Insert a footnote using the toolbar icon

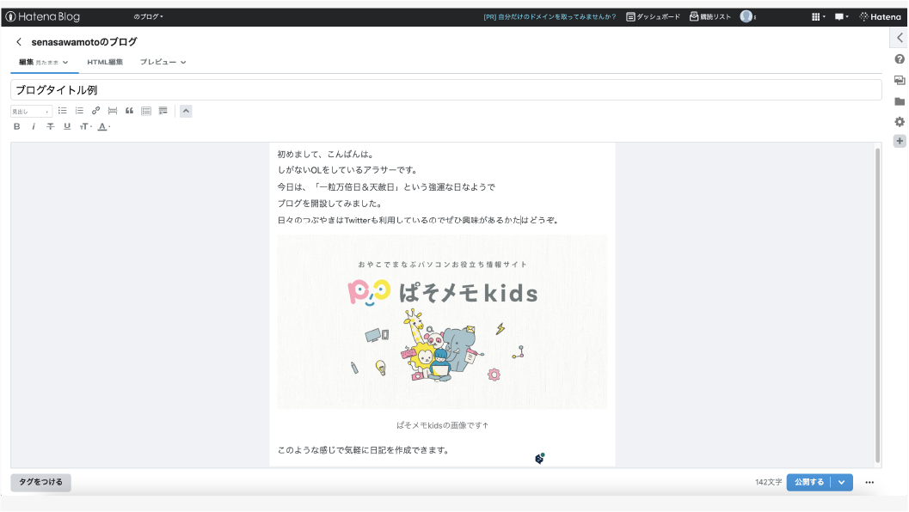163,111
